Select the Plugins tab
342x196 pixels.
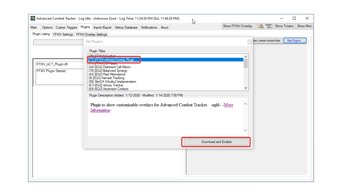[x=85, y=27]
